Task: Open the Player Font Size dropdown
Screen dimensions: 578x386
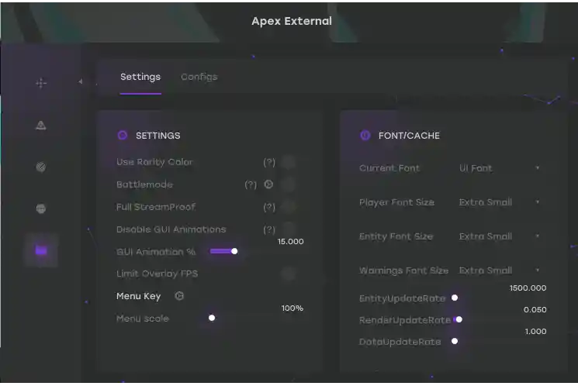Action: 500,202
